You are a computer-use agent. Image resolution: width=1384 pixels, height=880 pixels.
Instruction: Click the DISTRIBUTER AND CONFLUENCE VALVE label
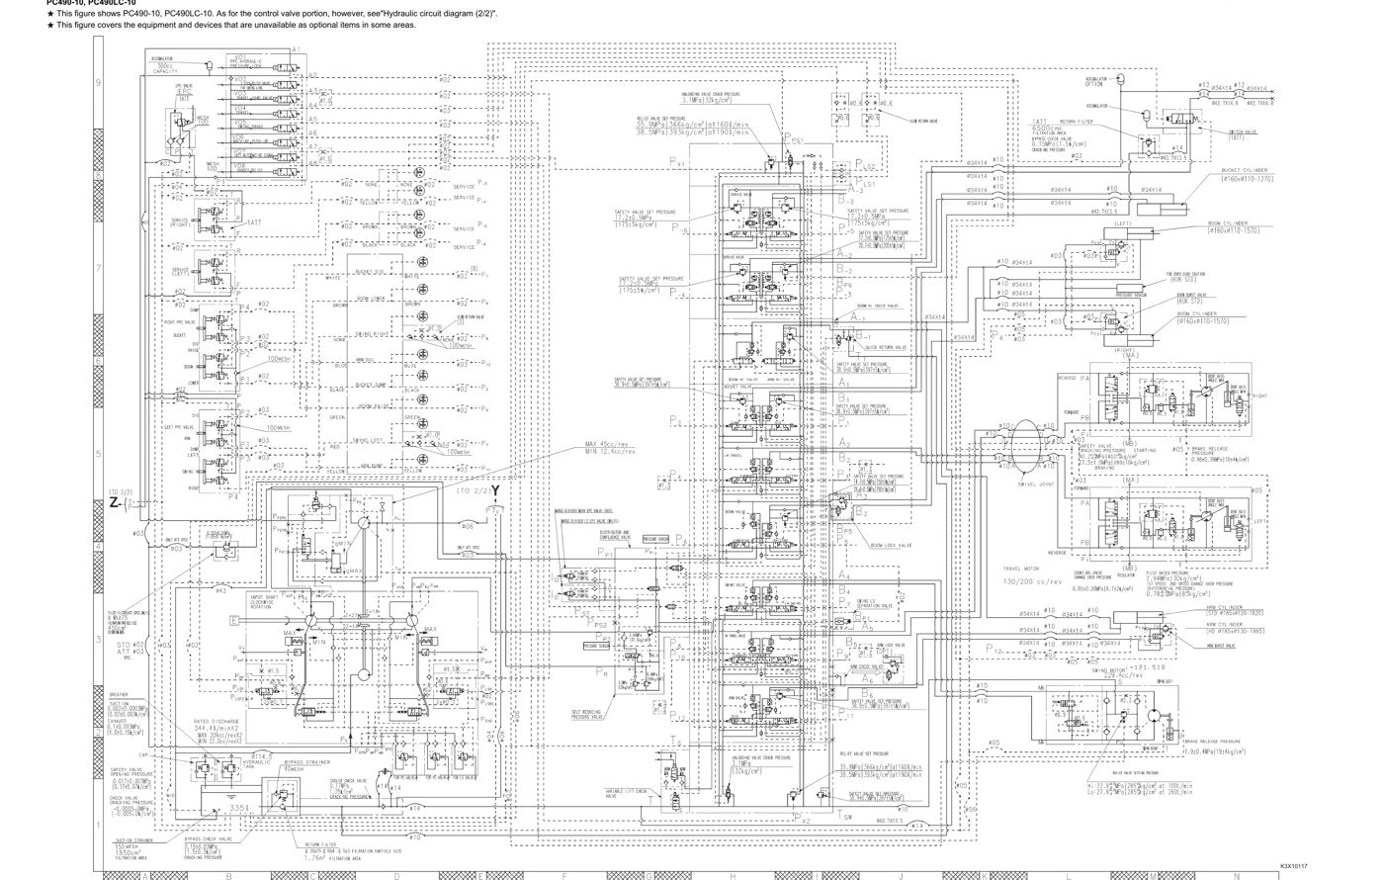point(614,534)
